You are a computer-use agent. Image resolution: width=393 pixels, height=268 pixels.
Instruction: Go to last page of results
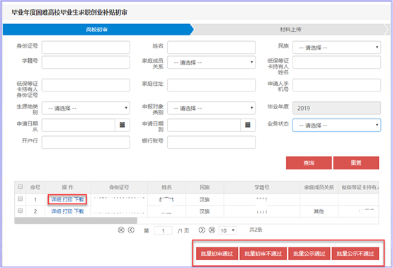(x=212, y=230)
